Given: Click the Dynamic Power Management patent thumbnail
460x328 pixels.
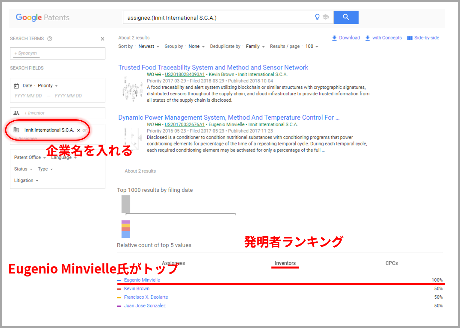Looking at the screenshot, I should pyautogui.click(x=132, y=138).
